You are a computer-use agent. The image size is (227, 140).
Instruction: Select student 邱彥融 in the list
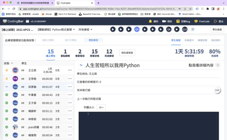point(34,87)
